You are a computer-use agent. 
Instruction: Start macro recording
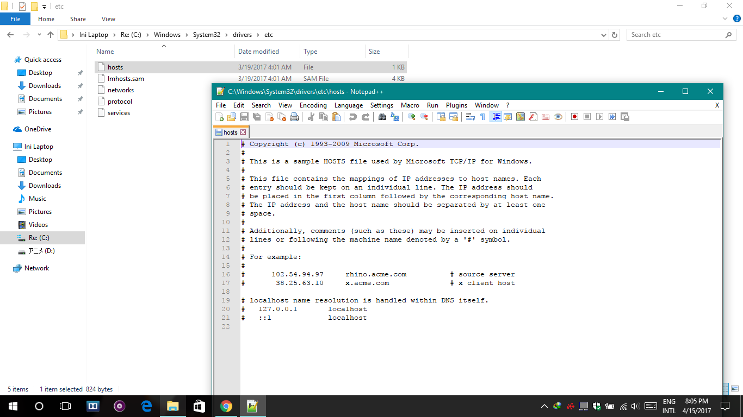[x=574, y=117]
